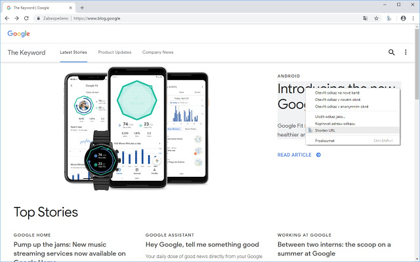The height and width of the screenshot is (262, 420).
Task: Open 'Pump up the jams' story headline
Action: tap(70, 252)
